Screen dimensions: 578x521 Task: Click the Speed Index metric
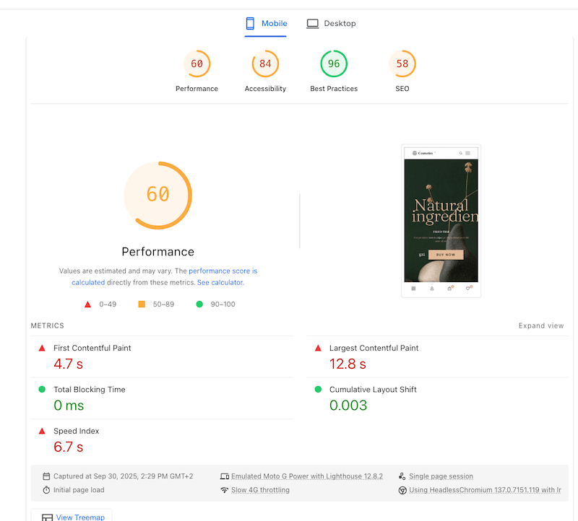76,431
